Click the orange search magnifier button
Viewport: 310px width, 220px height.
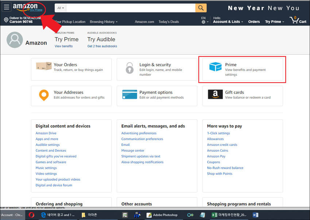pos(201,8)
